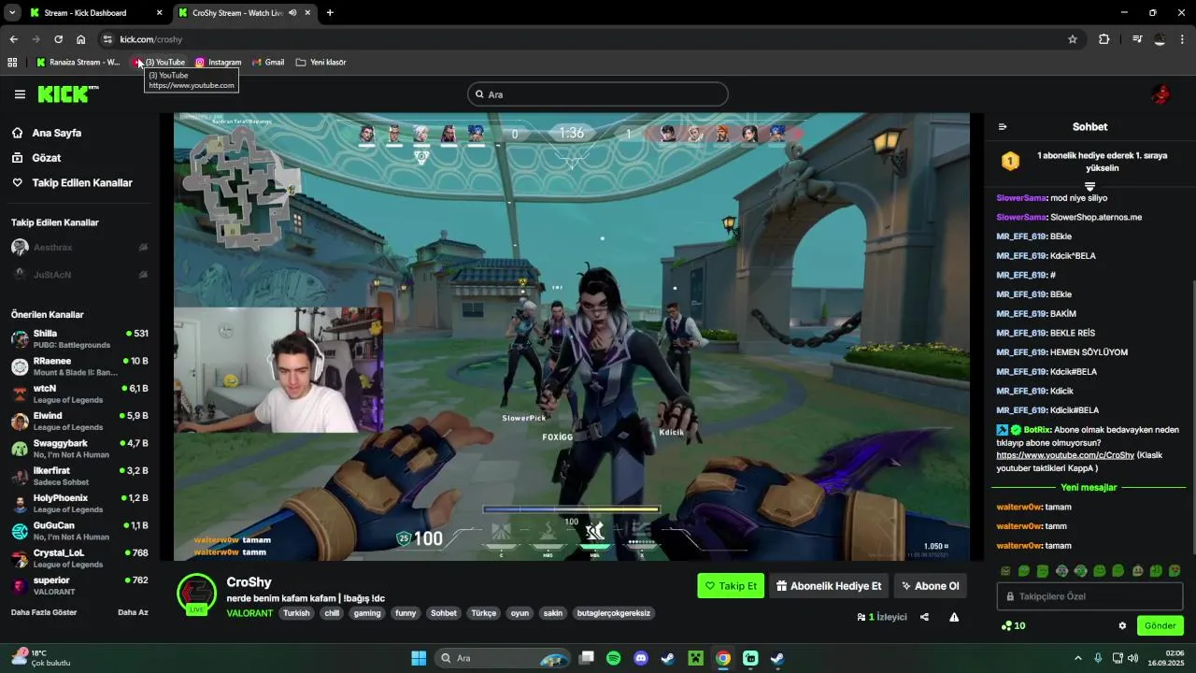Open Chrome tab search dropdown
Viewport: 1196px width, 673px height.
coord(12,13)
